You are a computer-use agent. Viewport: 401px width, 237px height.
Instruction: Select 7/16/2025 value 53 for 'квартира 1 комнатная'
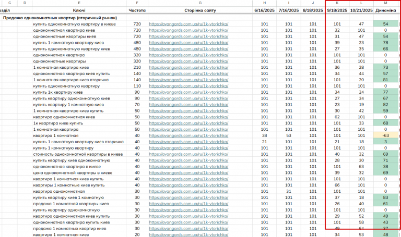288,135
